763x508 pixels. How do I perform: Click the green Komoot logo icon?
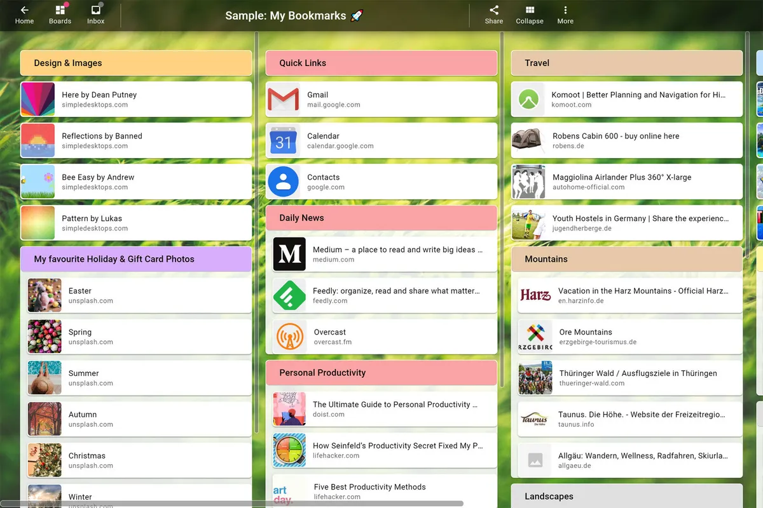pos(528,99)
